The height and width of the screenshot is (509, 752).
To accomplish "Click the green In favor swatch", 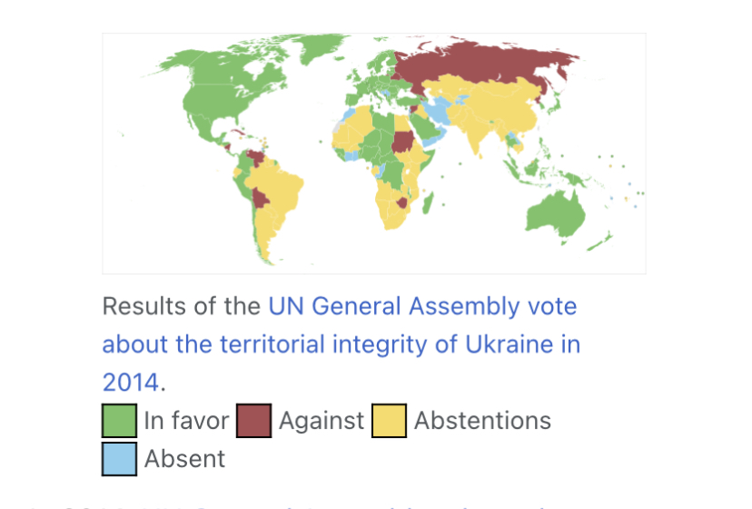I will [x=119, y=421].
